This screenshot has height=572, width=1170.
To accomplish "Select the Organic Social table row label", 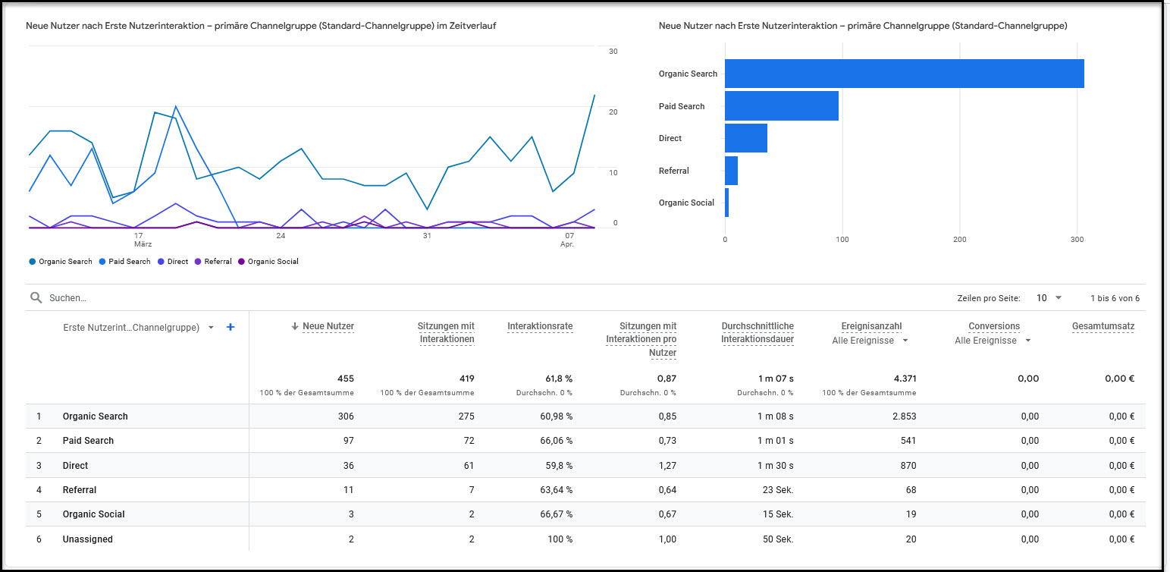I will 94,514.
